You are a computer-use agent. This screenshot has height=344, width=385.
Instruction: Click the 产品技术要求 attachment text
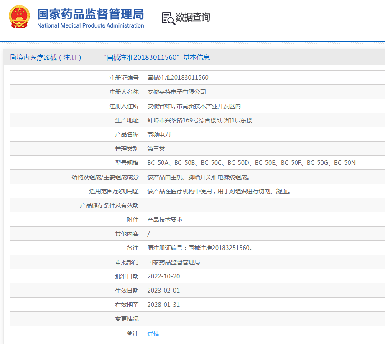(x=165, y=220)
